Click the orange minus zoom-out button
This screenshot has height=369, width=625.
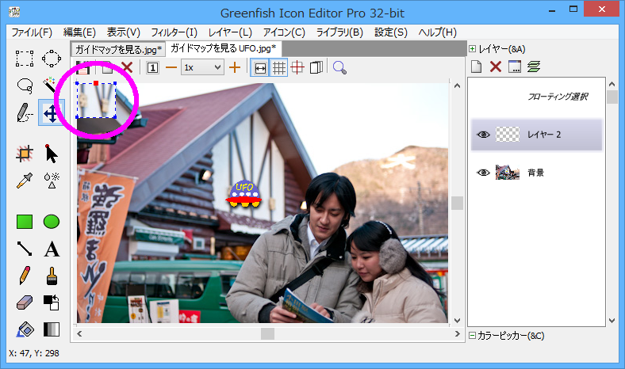click(x=171, y=68)
